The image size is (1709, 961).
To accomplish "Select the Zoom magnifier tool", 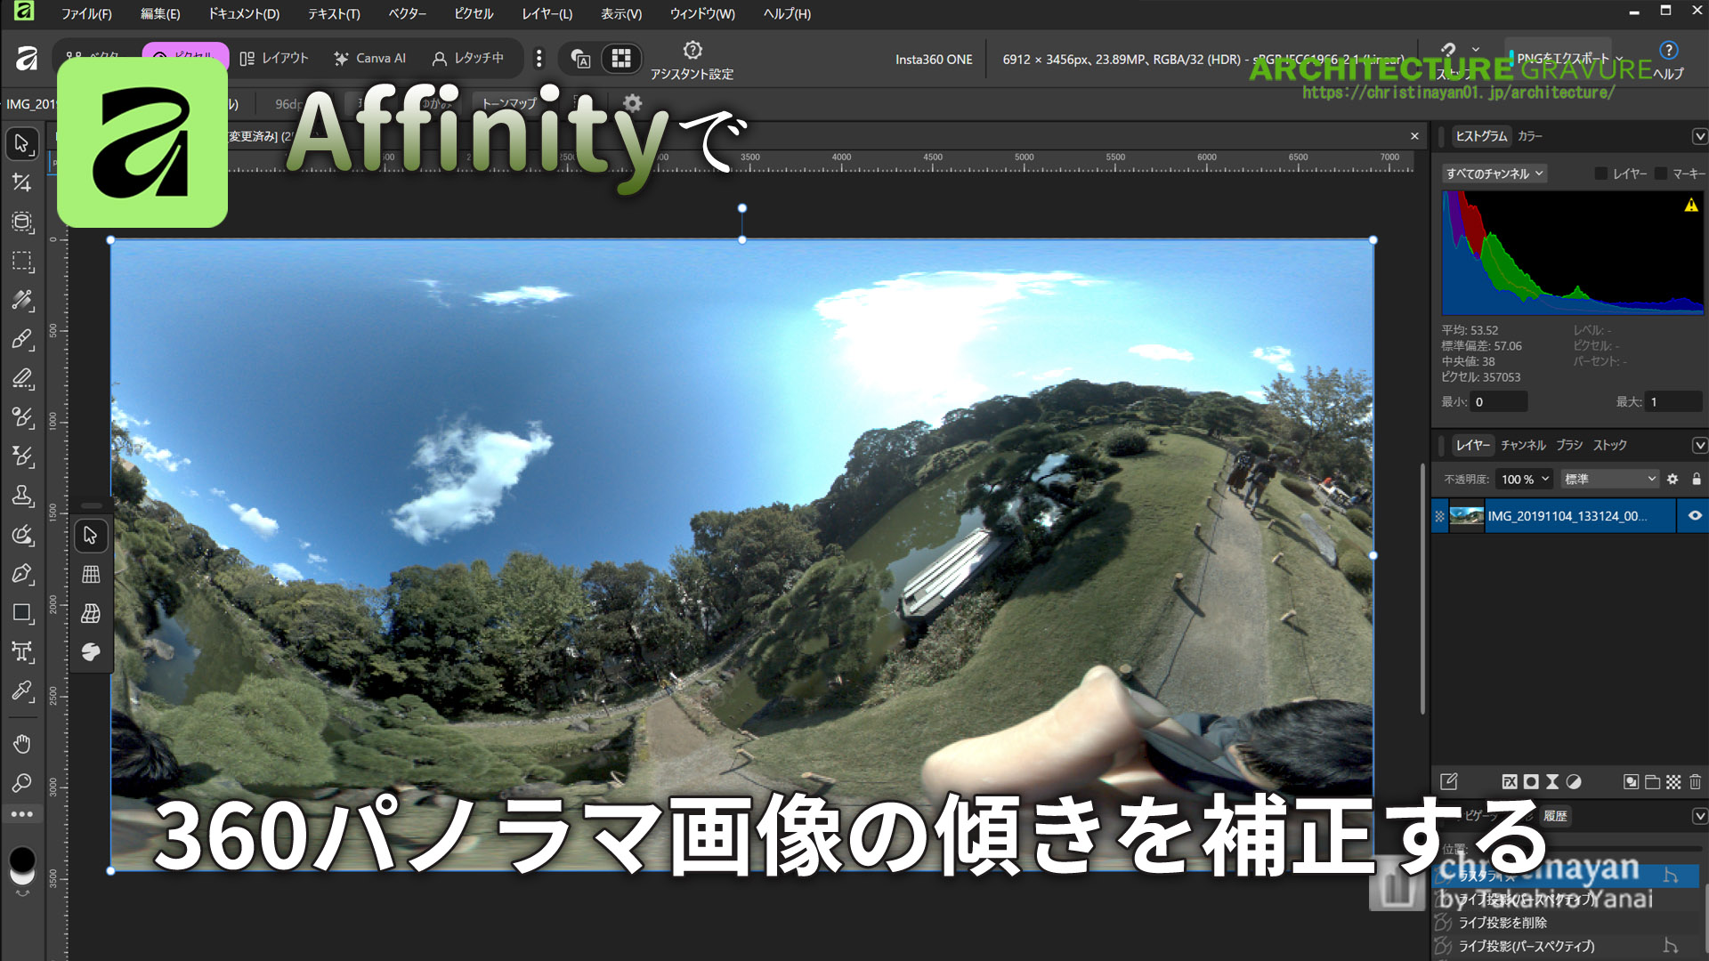I will pyautogui.click(x=21, y=783).
